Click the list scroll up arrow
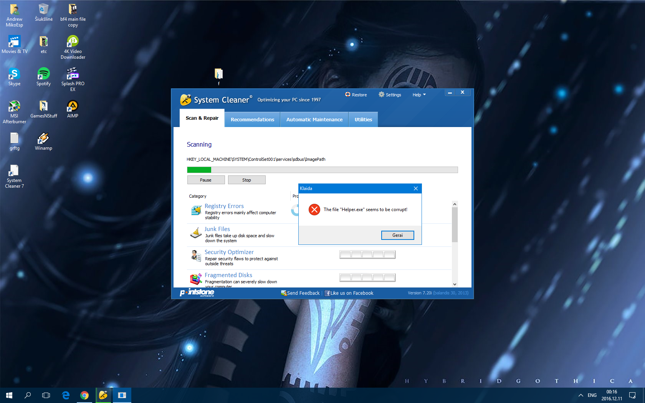The height and width of the screenshot is (403, 645). [x=455, y=204]
